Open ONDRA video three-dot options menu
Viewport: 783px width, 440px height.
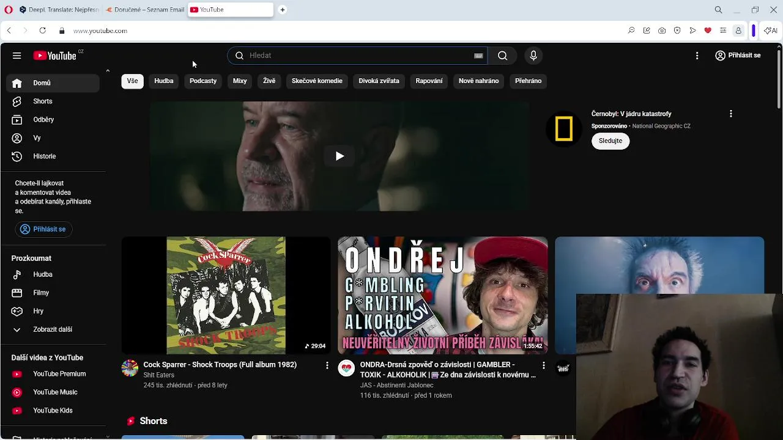(543, 365)
